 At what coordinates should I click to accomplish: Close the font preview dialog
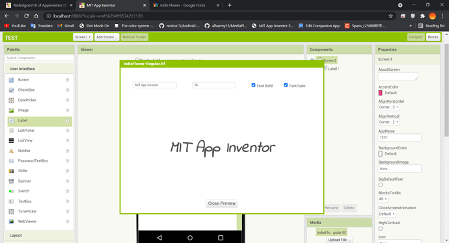(222, 203)
